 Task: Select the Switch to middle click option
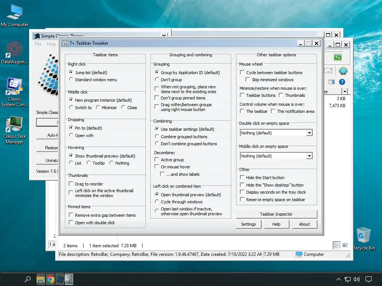(x=71, y=107)
